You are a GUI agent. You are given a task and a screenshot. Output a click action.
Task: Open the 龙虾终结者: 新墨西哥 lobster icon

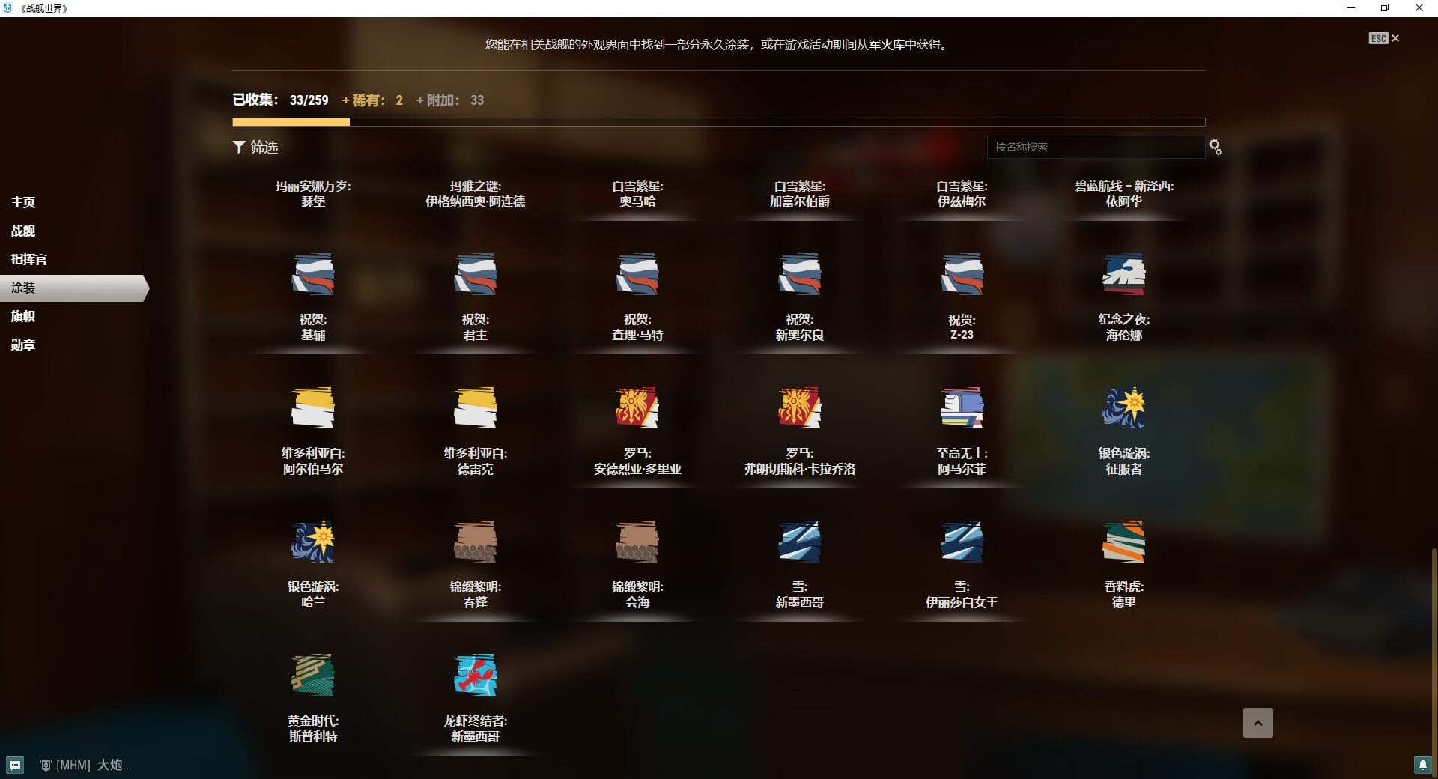pos(475,675)
